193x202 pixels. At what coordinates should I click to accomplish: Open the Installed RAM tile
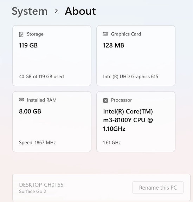coord(52,122)
